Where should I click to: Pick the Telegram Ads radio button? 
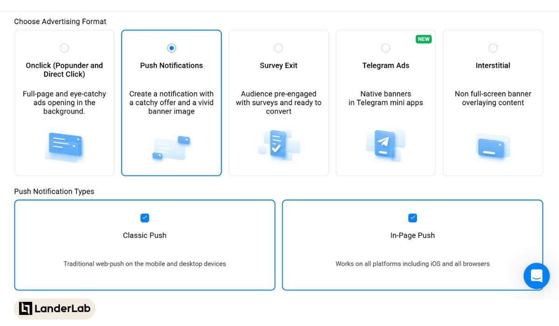coord(386,48)
